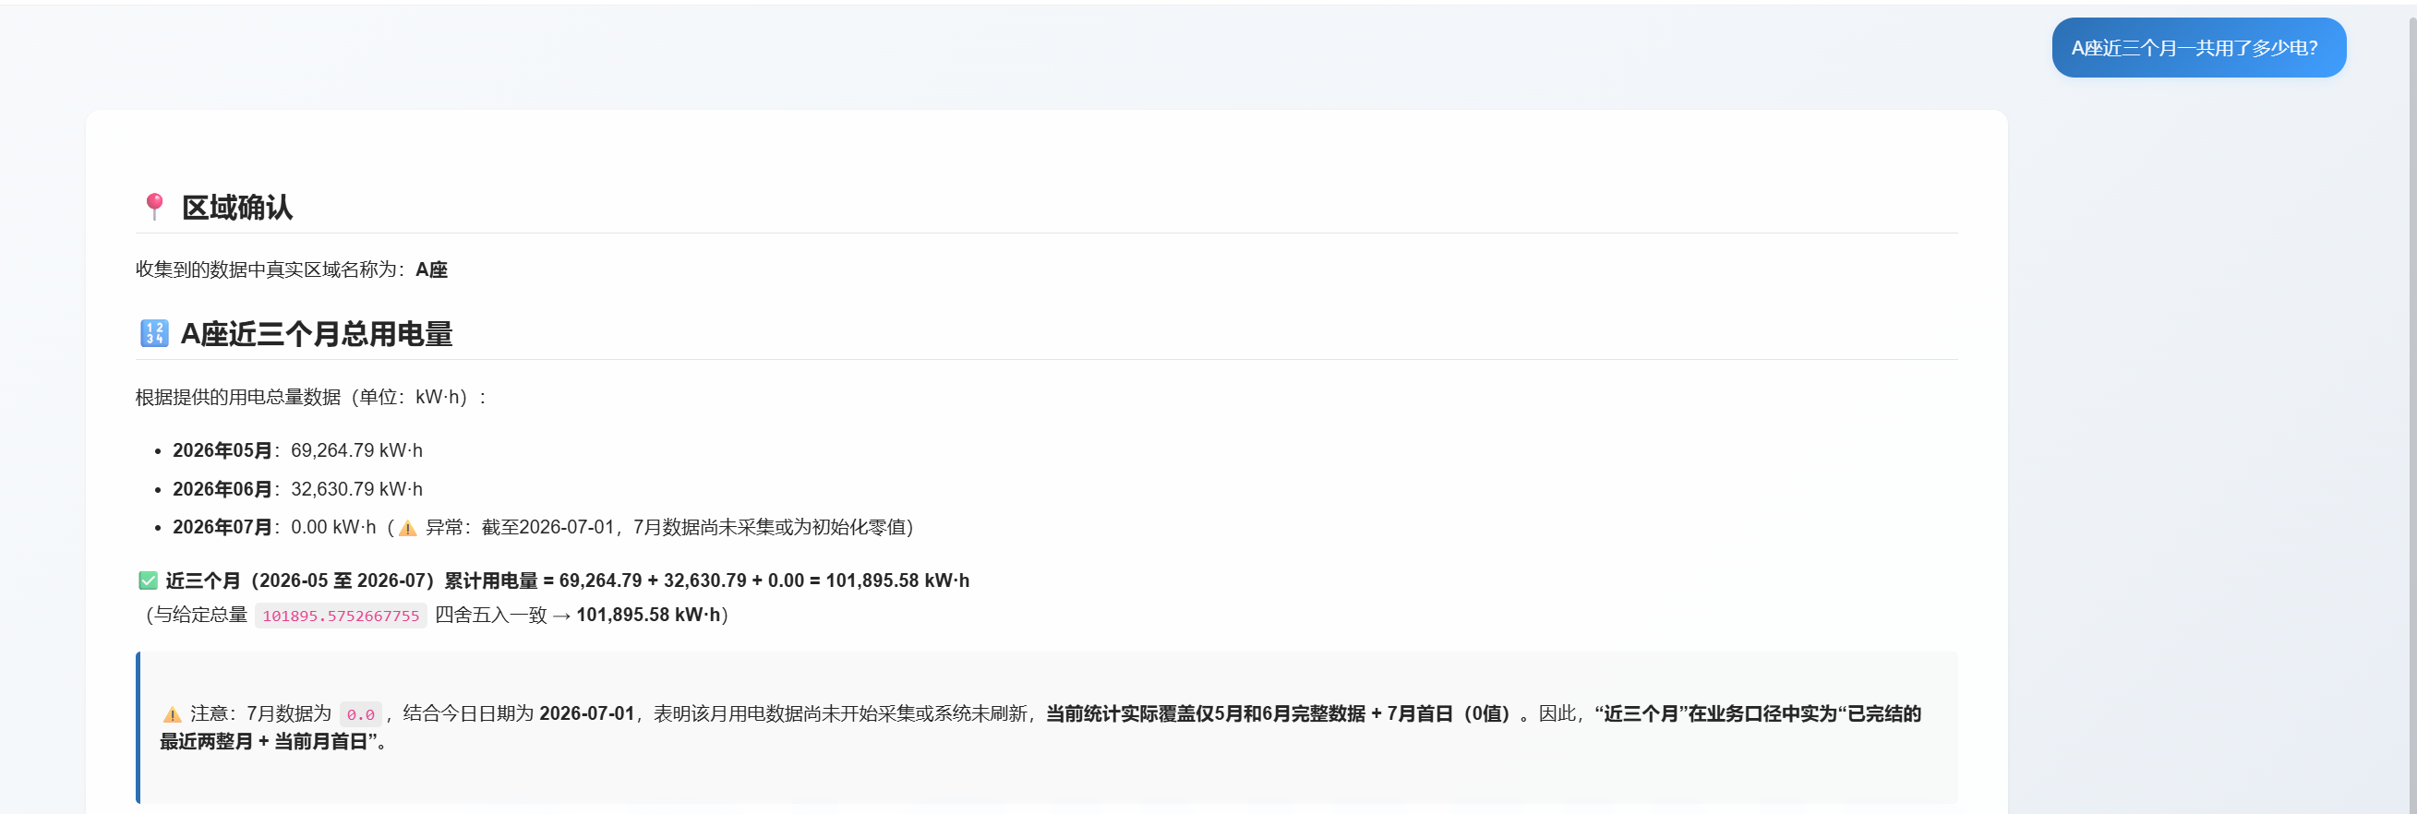Click the warning icon in the 2026年07月 line
Screen dimensions: 2417x814
407,528
